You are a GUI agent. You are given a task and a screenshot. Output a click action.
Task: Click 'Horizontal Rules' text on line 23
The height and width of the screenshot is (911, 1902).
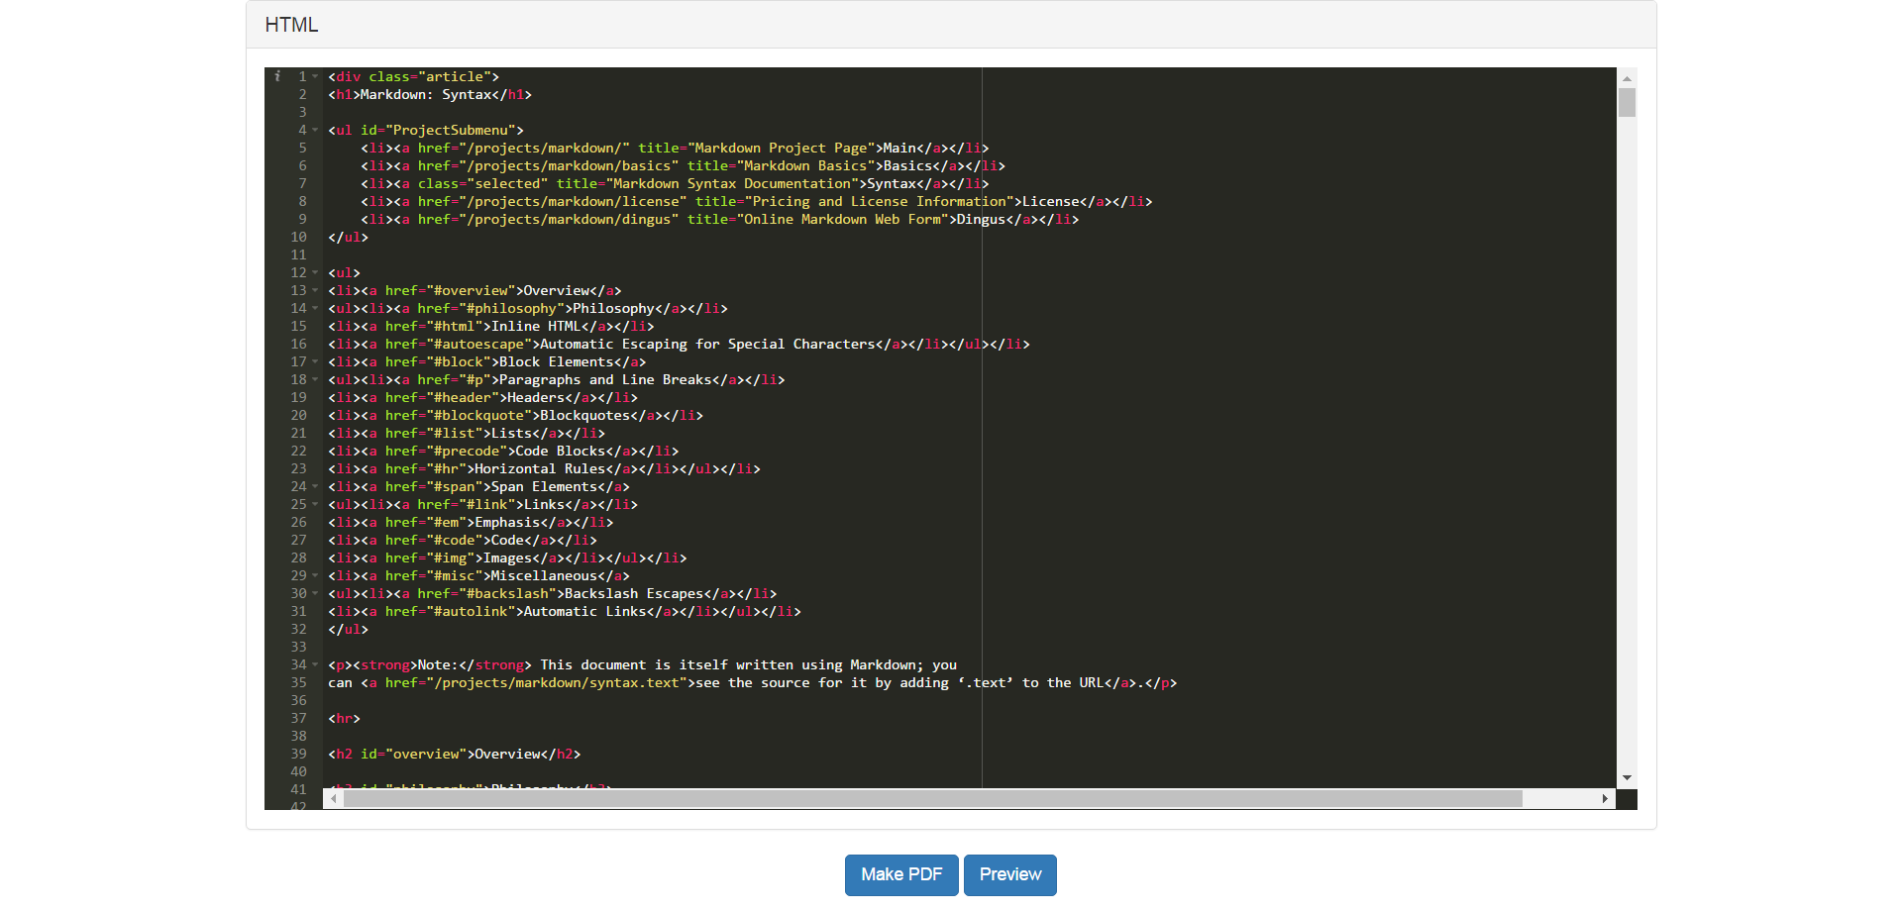point(540,468)
